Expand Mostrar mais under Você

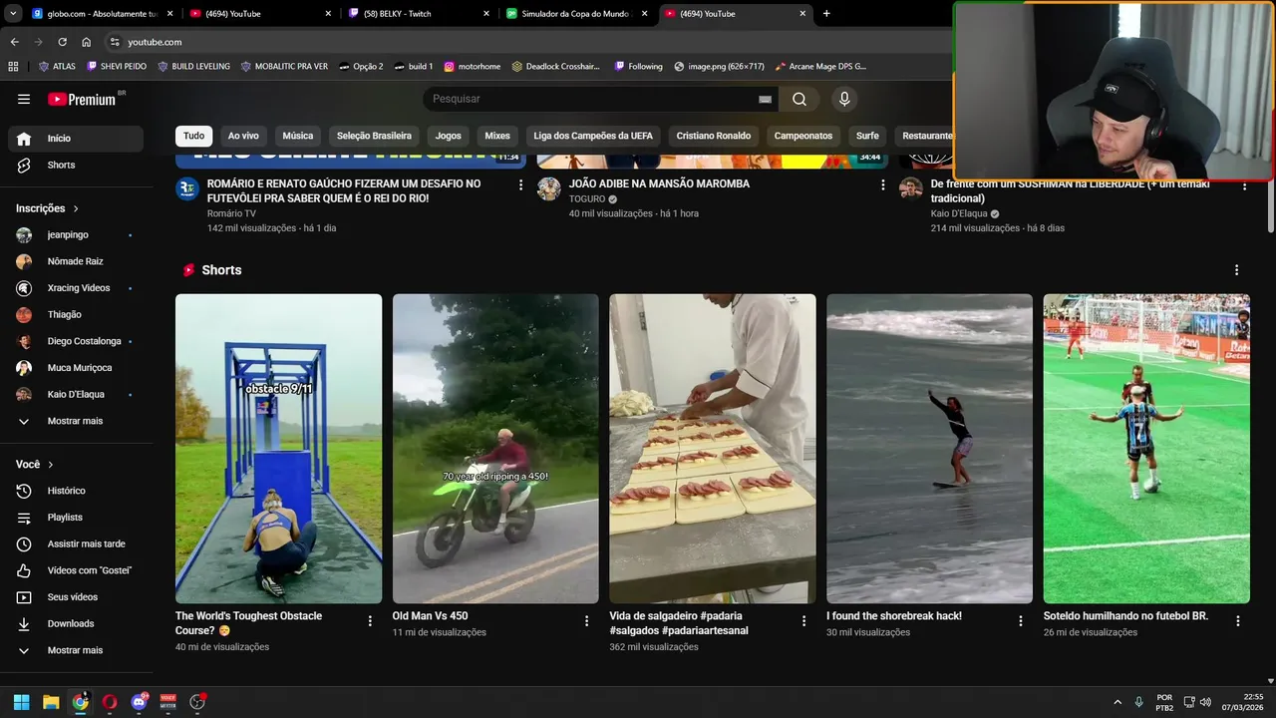click(x=76, y=650)
